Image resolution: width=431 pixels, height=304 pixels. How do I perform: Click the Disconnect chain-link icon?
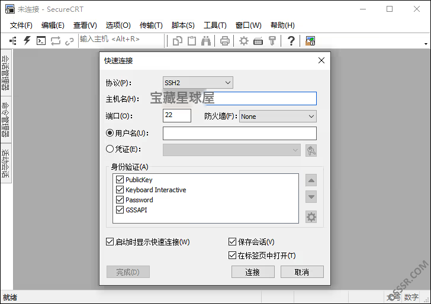pos(69,41)
